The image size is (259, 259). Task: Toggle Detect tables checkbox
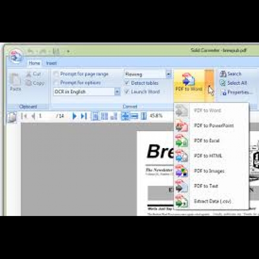coord(127,83)
